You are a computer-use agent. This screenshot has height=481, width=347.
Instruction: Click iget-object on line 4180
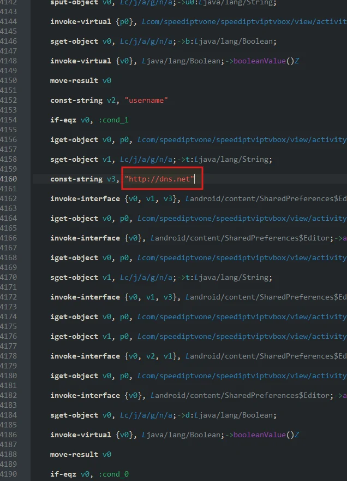(74, 376)
